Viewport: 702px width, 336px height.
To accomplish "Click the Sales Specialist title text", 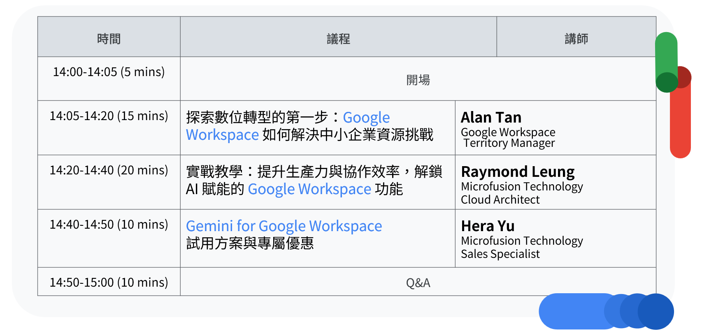I will coord(500,254).
